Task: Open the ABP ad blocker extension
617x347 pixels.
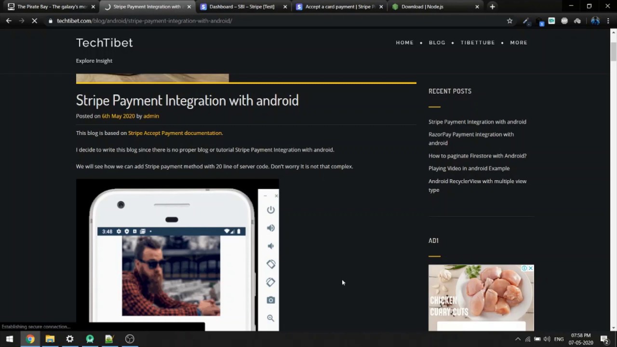Action: pos(564,21)
